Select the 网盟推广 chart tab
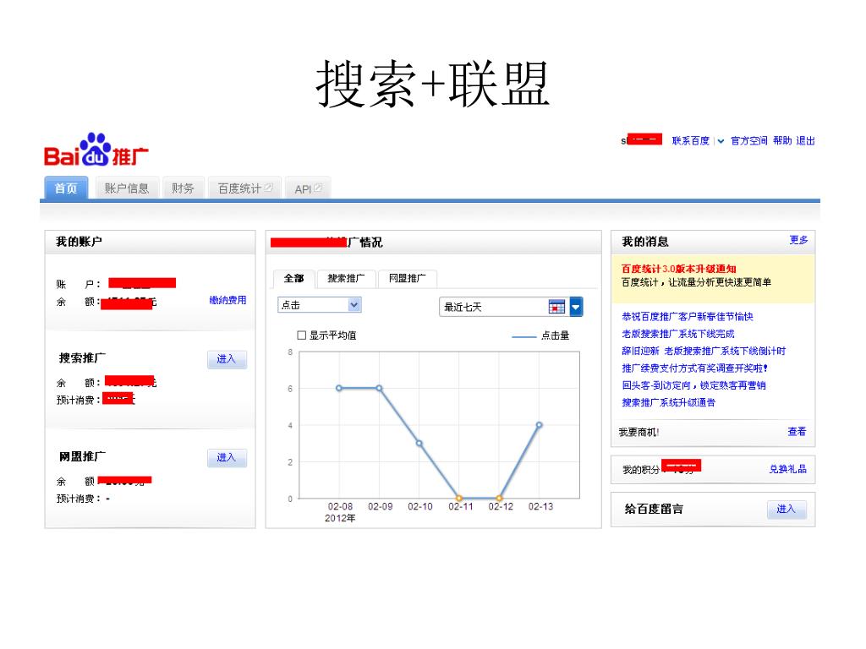 tap(408, 278)
